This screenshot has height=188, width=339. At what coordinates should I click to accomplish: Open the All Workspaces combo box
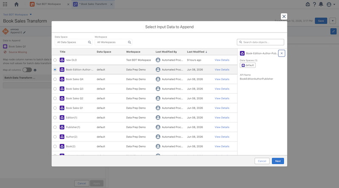113,42
